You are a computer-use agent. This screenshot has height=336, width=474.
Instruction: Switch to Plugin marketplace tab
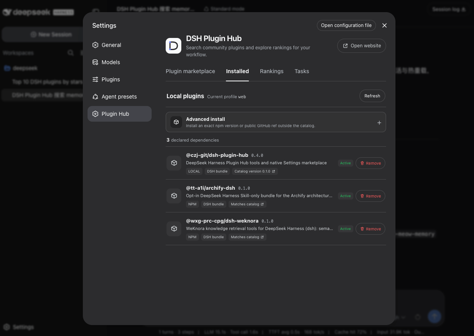point(190,71)
